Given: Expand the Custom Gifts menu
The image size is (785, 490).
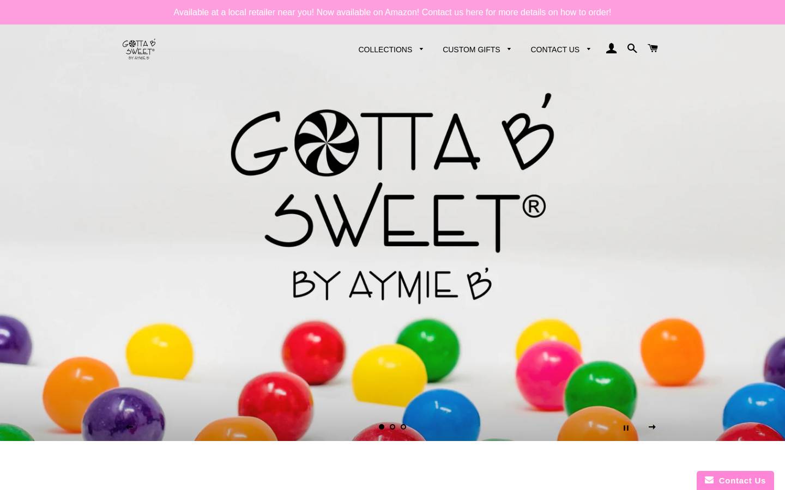Looking at the screenshot, I should [x=477, y=50].
